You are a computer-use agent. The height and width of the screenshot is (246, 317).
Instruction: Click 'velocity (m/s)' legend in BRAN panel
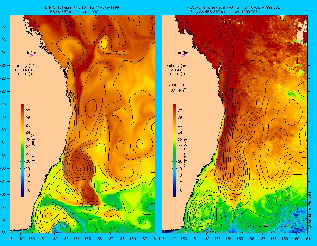point(26,66)
